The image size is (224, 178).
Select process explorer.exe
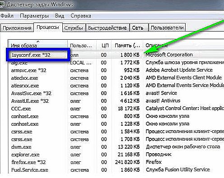[25, 155]
